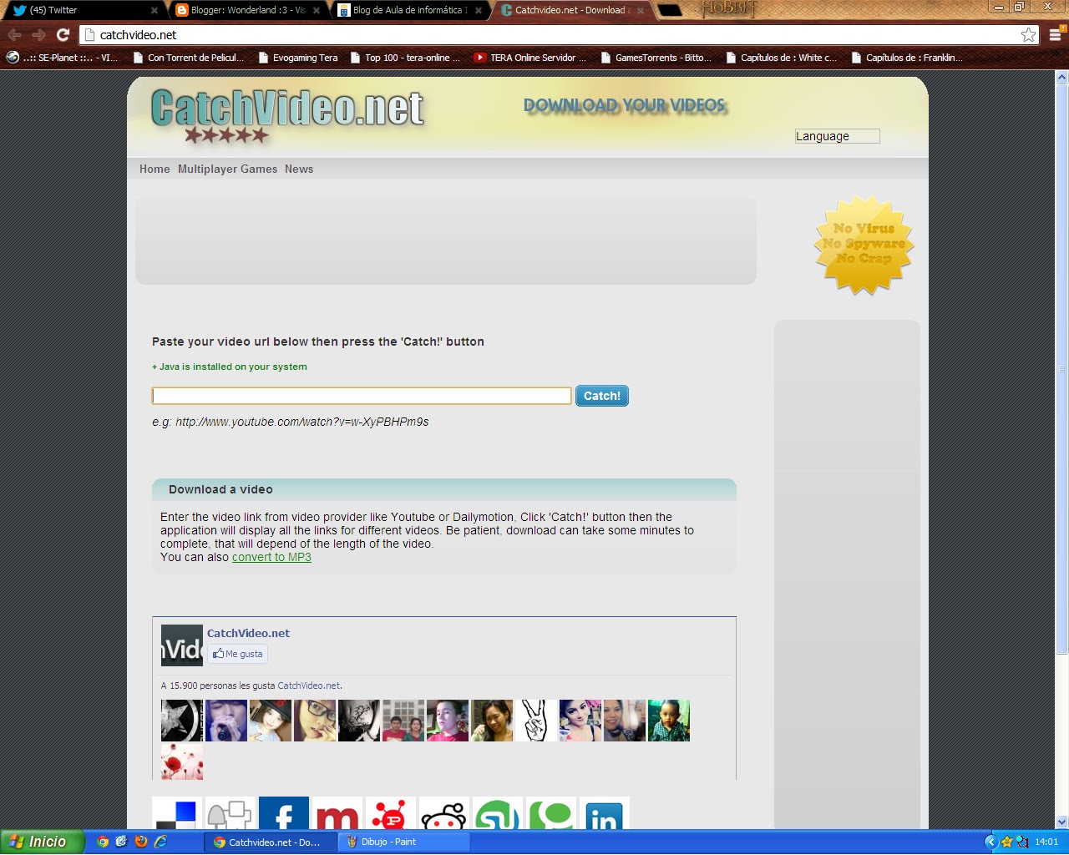Open the new tab button
The image size is (1069, 855).
(669, 10)
